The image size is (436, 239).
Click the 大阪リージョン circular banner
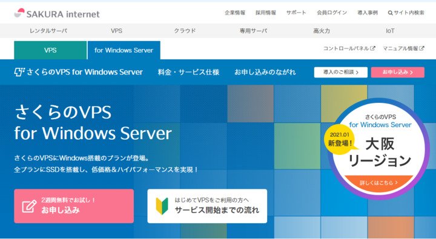(x=378, y=149)
